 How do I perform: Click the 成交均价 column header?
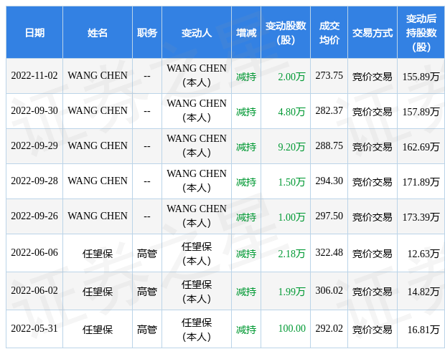329,33
